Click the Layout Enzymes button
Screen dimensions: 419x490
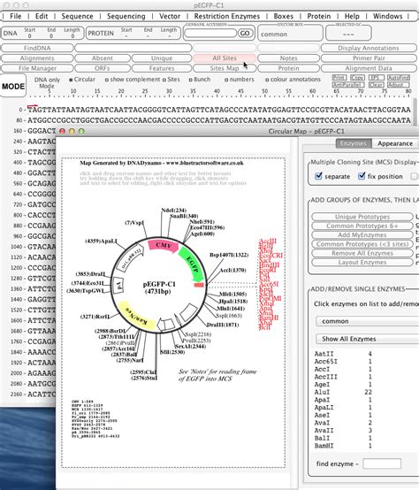click(362, 262)
